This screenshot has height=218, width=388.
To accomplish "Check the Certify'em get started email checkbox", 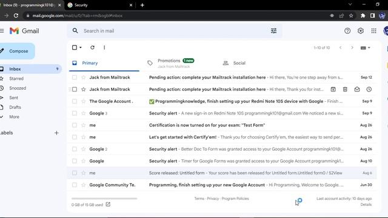I will pyautogui.click(x=75, y=137).
